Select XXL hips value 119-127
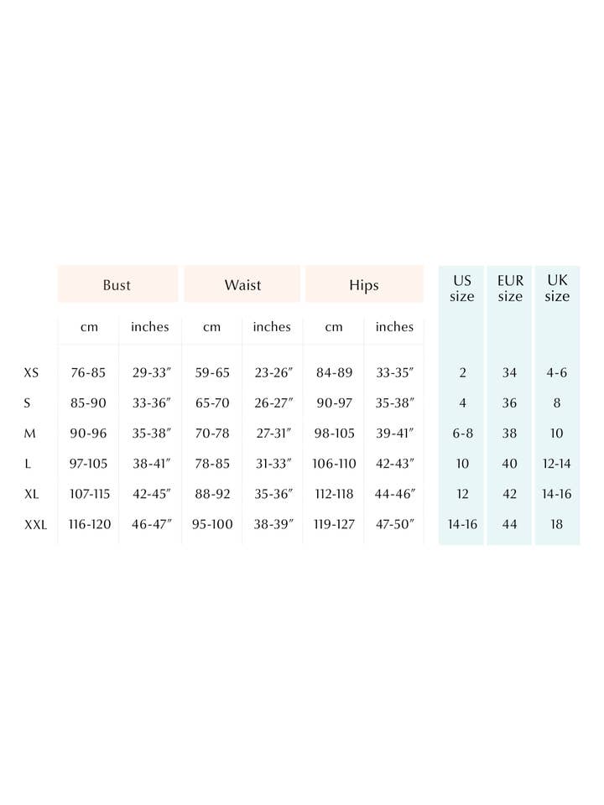604x805 pixels. (335, 524)
